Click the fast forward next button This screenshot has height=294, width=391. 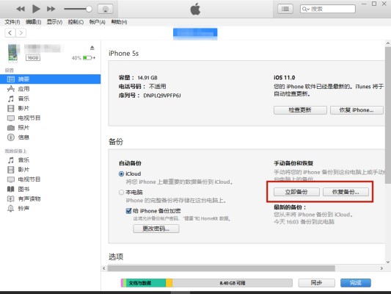pyautogui.click(x=51, y=9)
